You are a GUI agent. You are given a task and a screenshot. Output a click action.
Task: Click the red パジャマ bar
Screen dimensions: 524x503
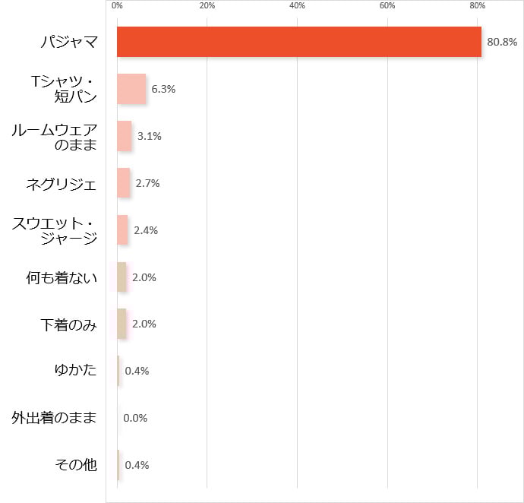click(x=298, y=42)
